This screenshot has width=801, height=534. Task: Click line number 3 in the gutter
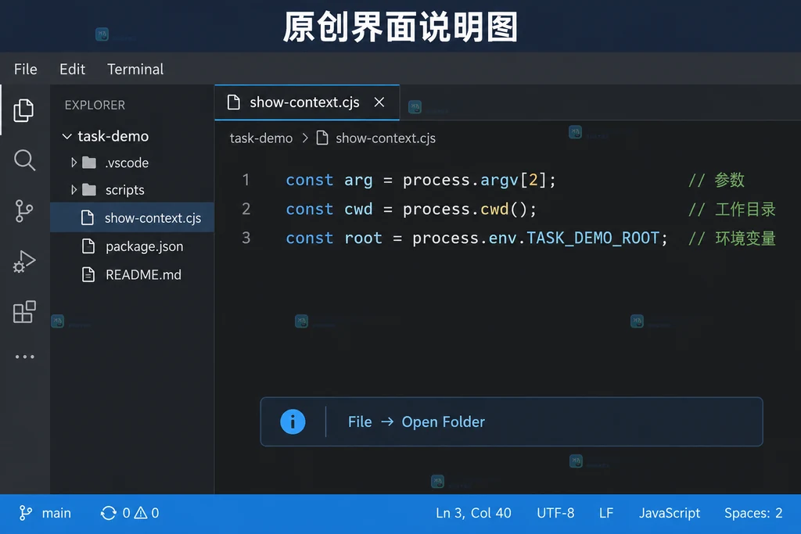[246, 238]
